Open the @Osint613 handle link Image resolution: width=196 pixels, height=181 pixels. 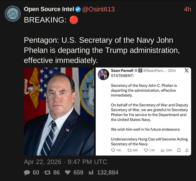98,9
